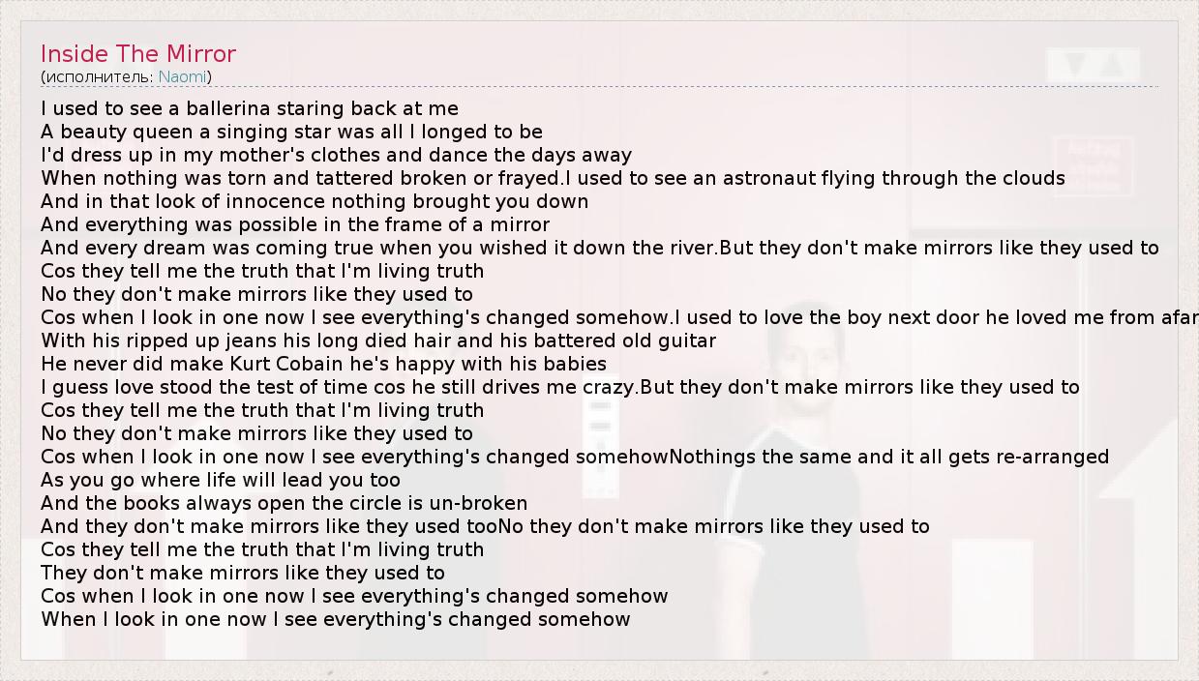Click the lyric line about a ballerina
Viewport: 1199px width, 681px height.
[250, 108]
